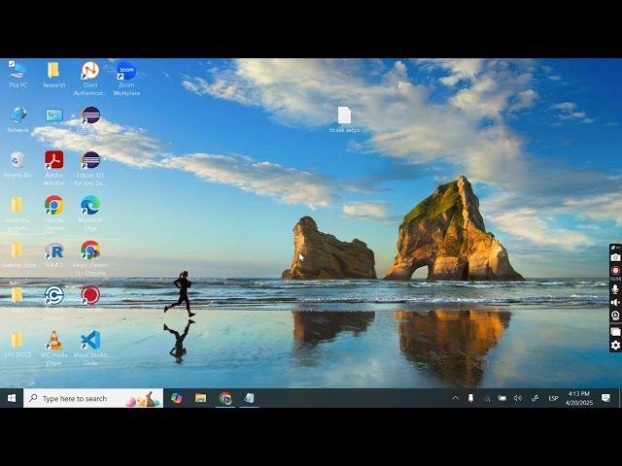The image size is (622, 466).
Task: Open File Explorer from the taskbar
Action: [201, 398]
